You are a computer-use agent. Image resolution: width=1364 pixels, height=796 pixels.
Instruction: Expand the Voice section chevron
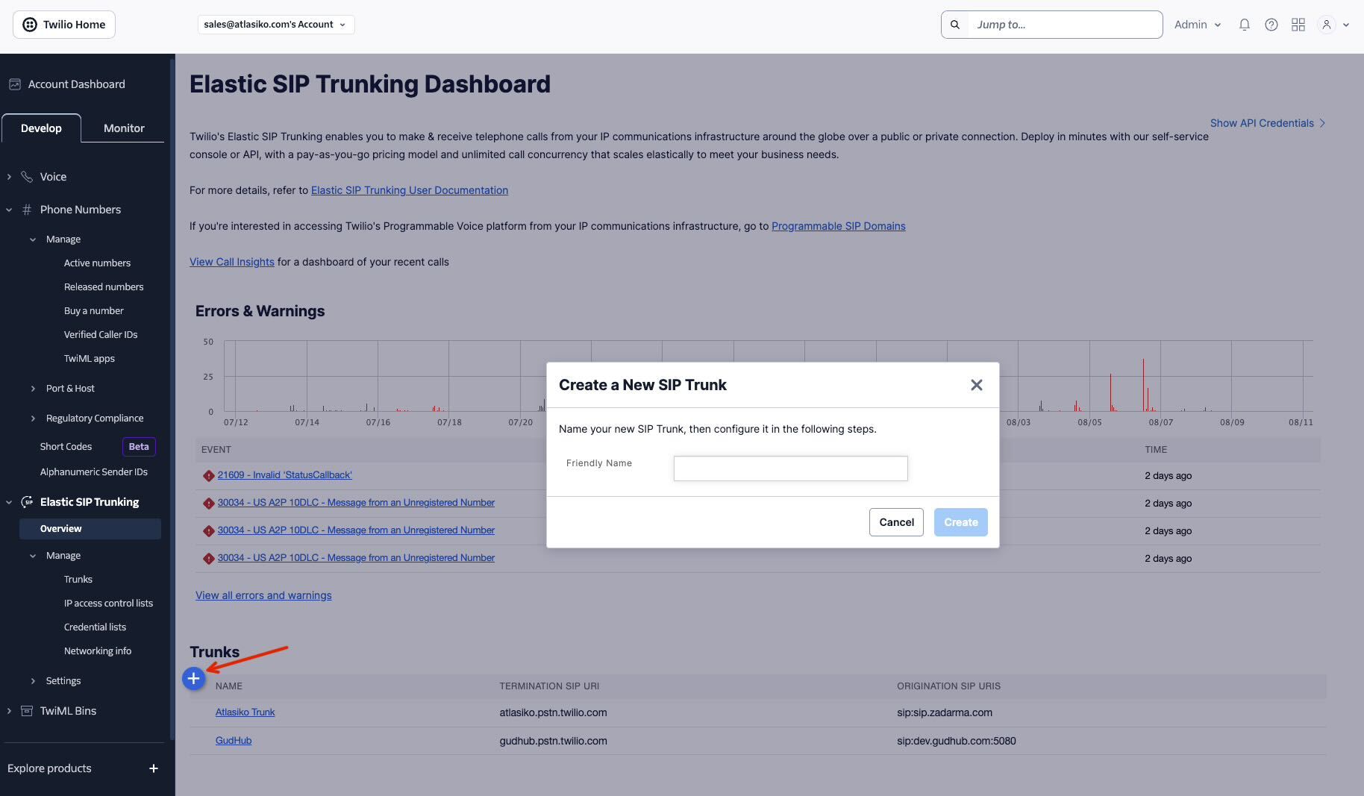pyautogui.click(x=9, y=177)
